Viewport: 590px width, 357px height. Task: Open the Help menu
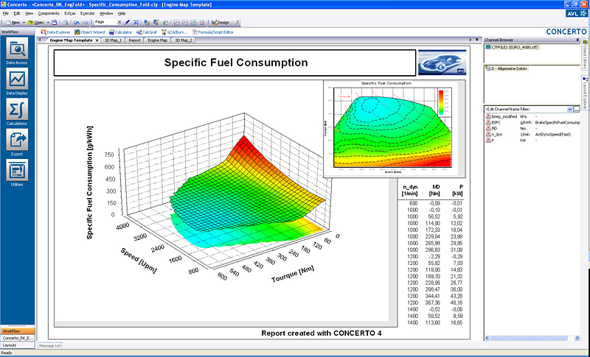tap(122, 13)
